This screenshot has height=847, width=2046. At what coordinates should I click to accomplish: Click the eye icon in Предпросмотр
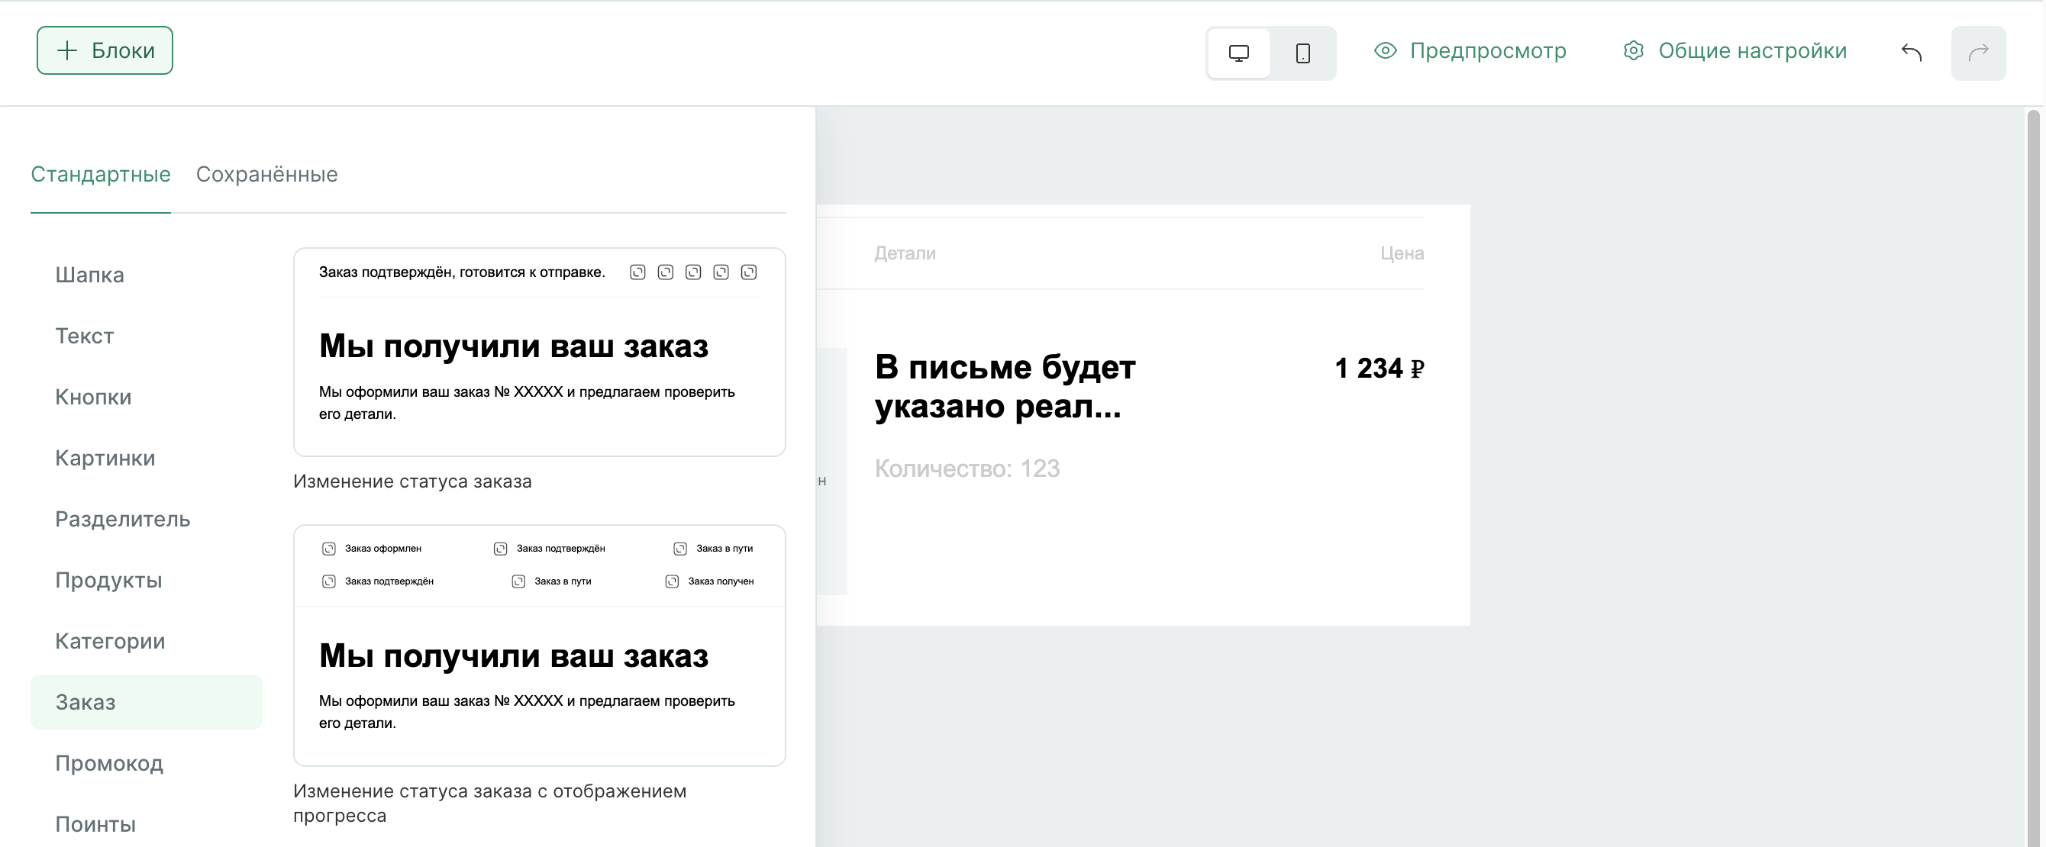point(1385,51)
